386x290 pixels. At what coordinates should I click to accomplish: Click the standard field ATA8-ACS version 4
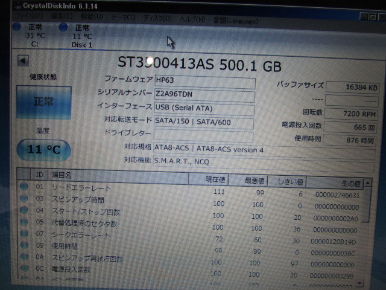264,150
